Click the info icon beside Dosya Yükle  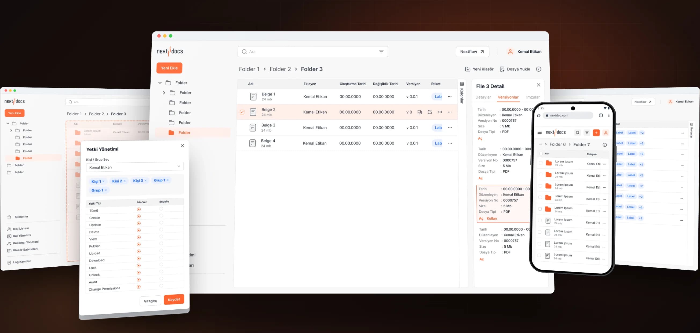[539, 69]
